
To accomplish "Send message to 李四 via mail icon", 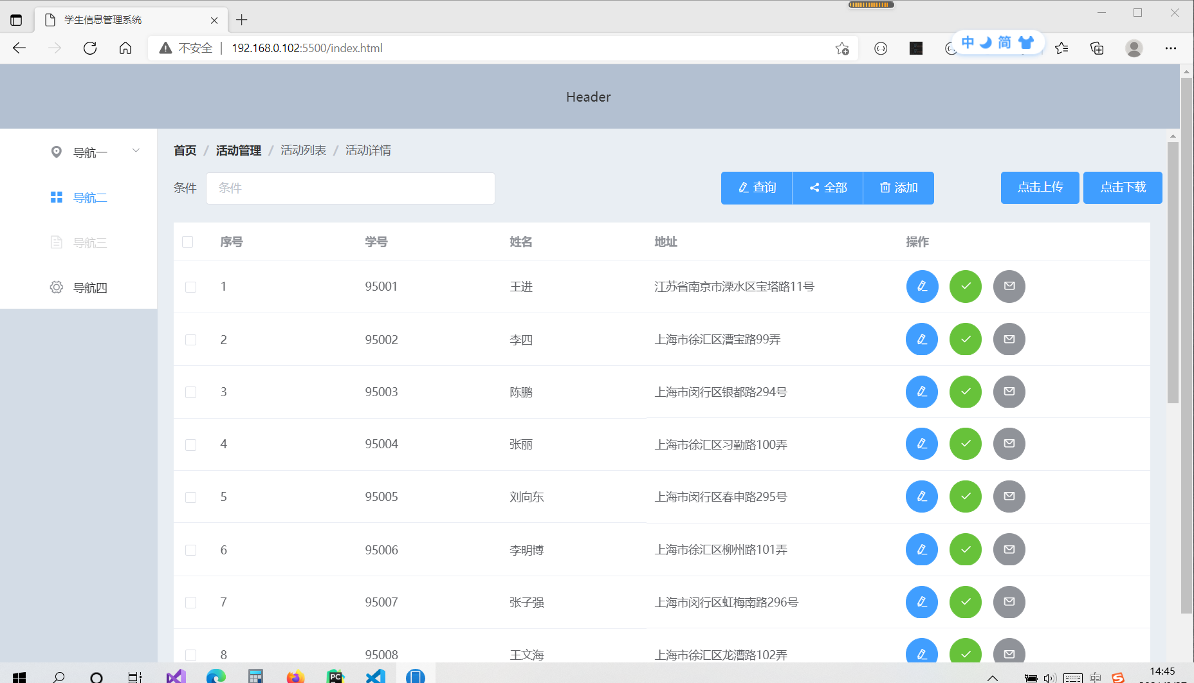I will click(1009, 339).
